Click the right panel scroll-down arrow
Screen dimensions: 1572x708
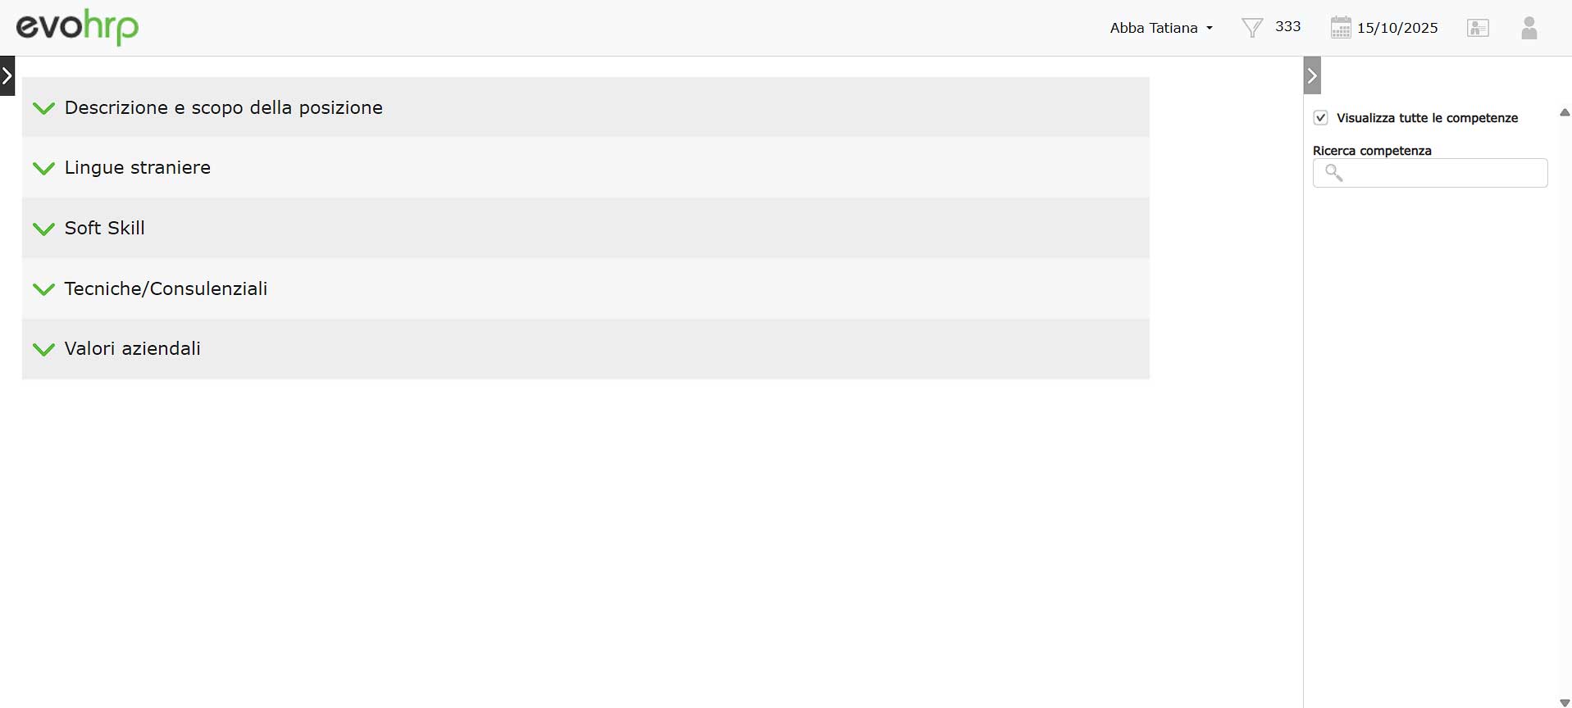1564,702
